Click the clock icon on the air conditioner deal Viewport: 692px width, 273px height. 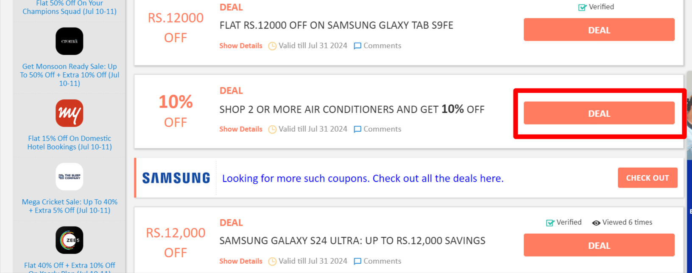(x=272, y=129)
